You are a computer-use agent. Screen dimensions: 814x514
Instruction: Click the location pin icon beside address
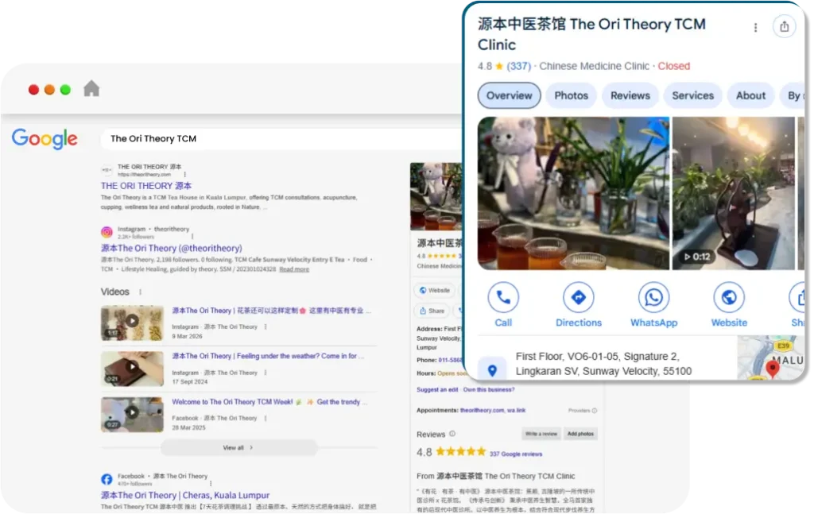click(x=492, y=370)
